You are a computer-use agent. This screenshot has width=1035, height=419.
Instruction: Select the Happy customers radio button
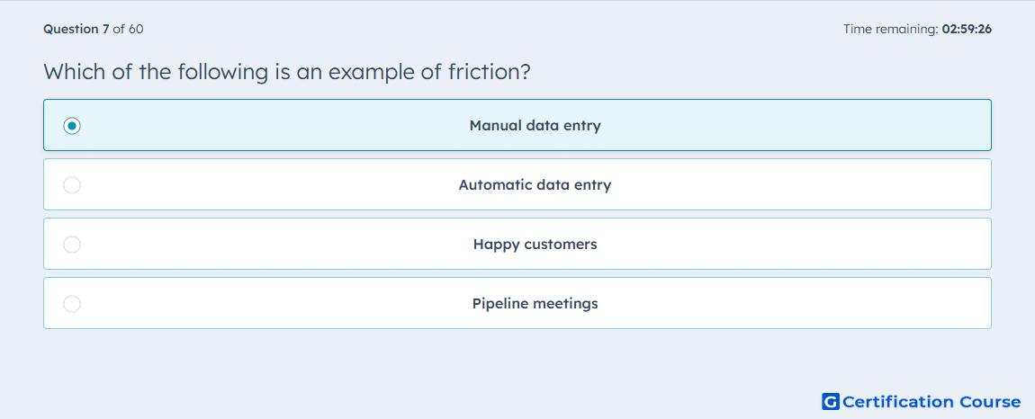[x=72, y=245]
